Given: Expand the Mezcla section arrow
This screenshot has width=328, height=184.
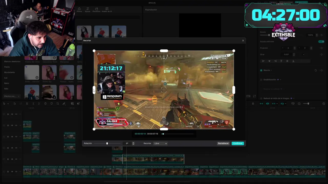Looking at the screenshot, I should coord(271,70).
